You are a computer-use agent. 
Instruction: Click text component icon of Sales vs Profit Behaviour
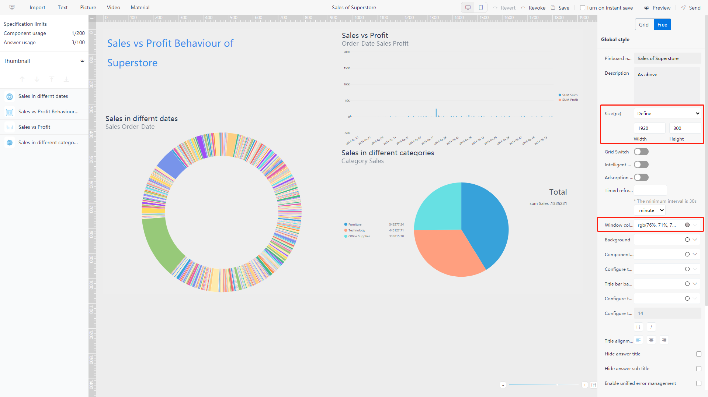tap(10, 112)
